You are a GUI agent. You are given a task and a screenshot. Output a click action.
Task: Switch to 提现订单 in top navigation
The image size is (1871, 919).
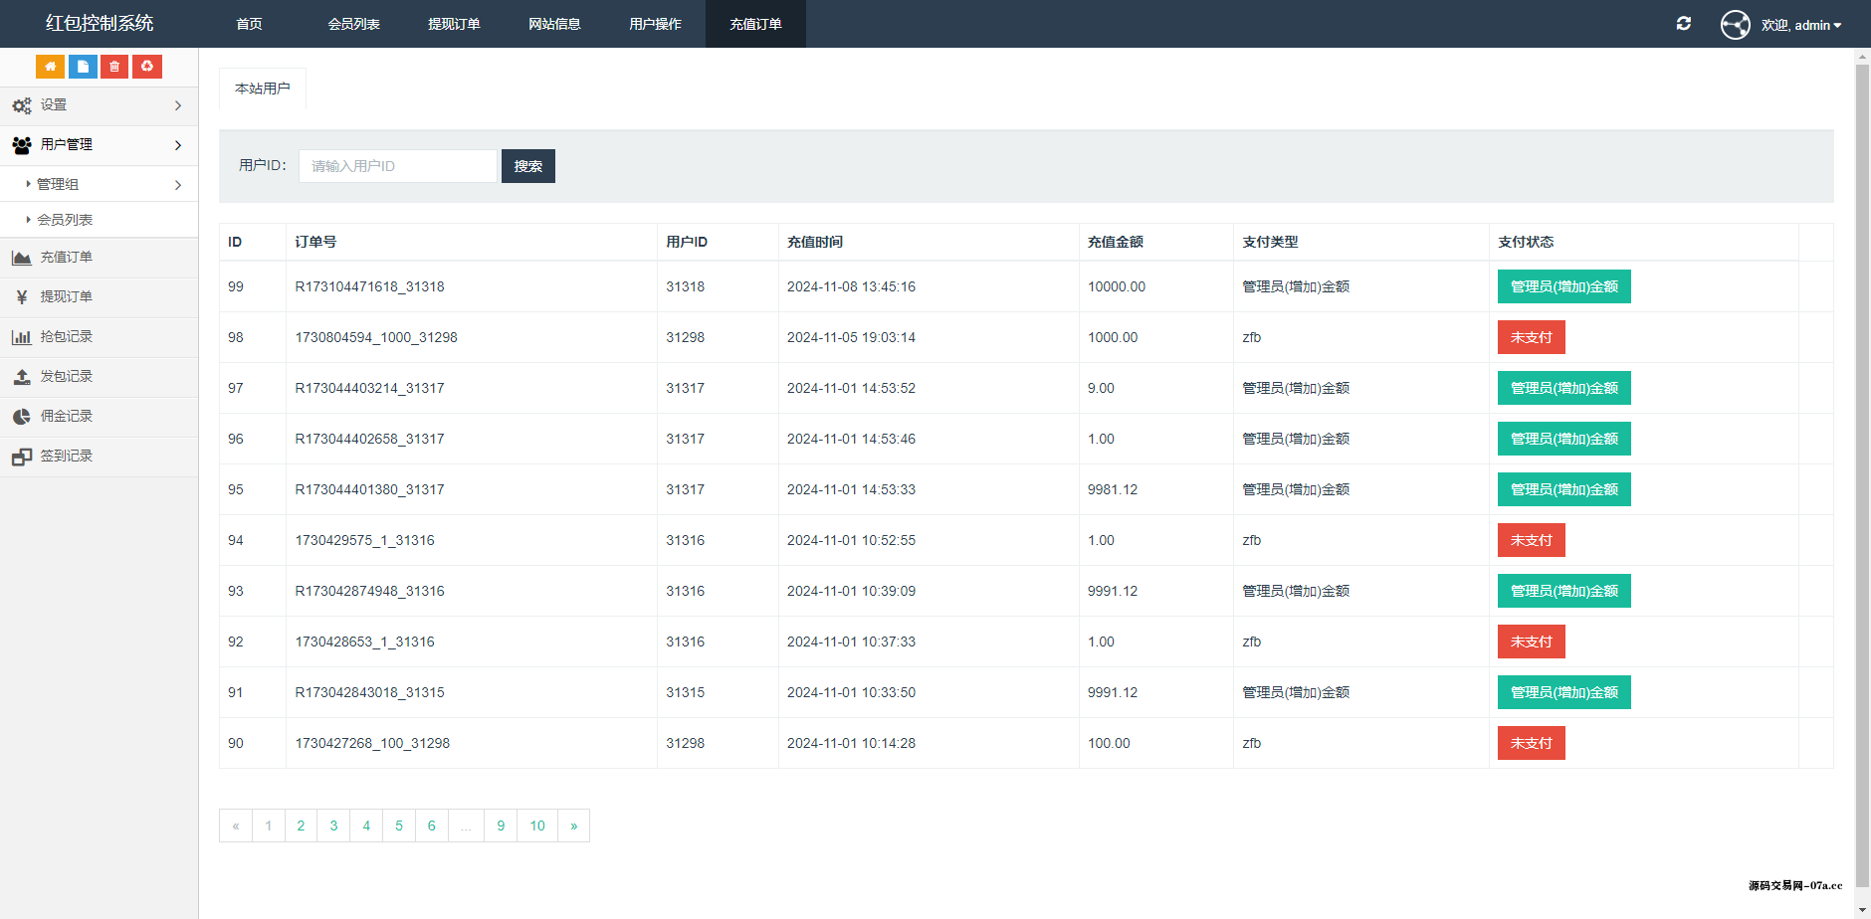pyautogui.click(x=454, y=24)
